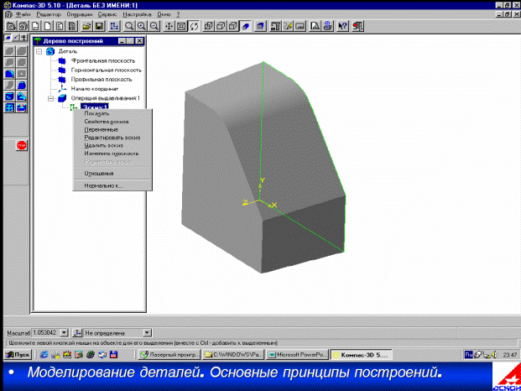This screenshot has height=391, width=521.
Task: Select Фронтальная плоскость in the tree
Action: [x=103, y=60]
